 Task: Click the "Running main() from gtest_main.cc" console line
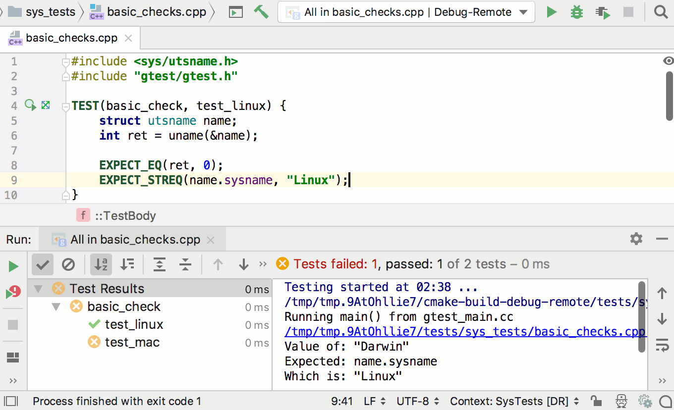[x=399, y=317]
